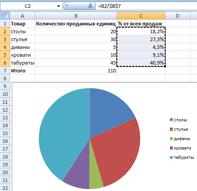Click the cell 'диваны' in column A
The height and width of the screenshot is (191, 197).
[x=23, y=47]
